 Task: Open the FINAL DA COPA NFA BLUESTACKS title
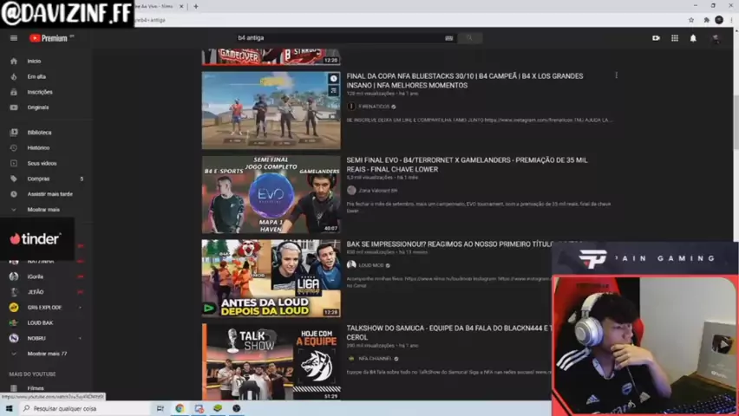tap(465, 81)
